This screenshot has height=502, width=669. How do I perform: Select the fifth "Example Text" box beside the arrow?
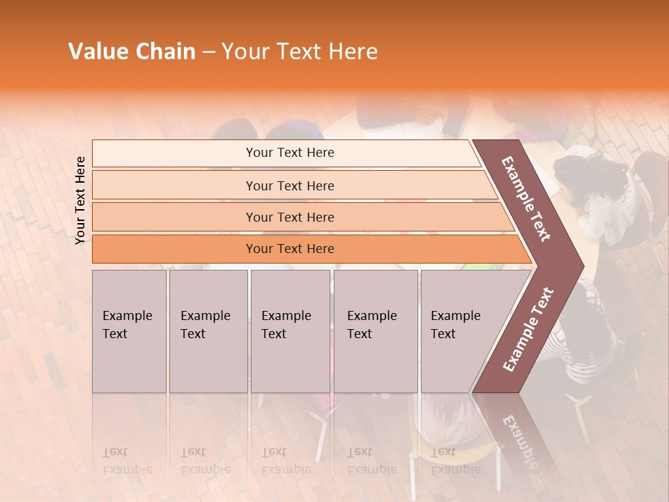coord(456,331)
